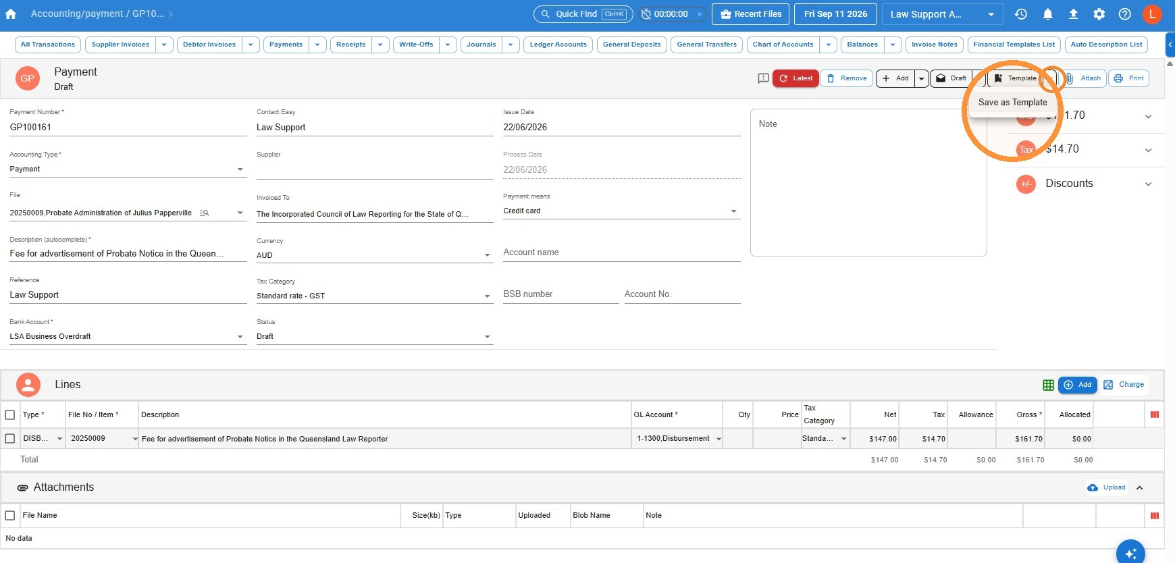Upload an attachment
This screenshot has width=1175, height=563.
[1107, 487]
